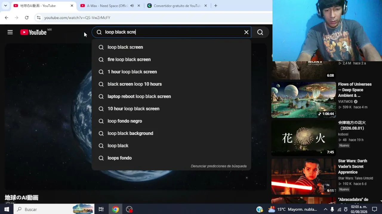The width and height of the screenshot is (382, 214).
Task: Open the Flows of Universes video thumbnail
Action: pyautogui.click(x=304, y=100)
